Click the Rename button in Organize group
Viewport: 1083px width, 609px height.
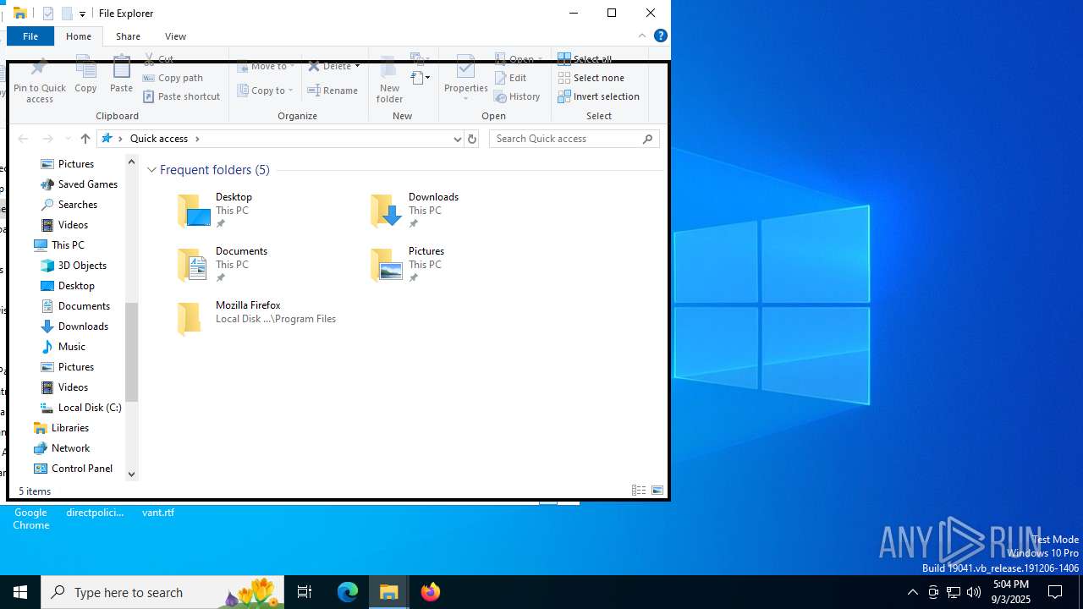coord(333,91)
